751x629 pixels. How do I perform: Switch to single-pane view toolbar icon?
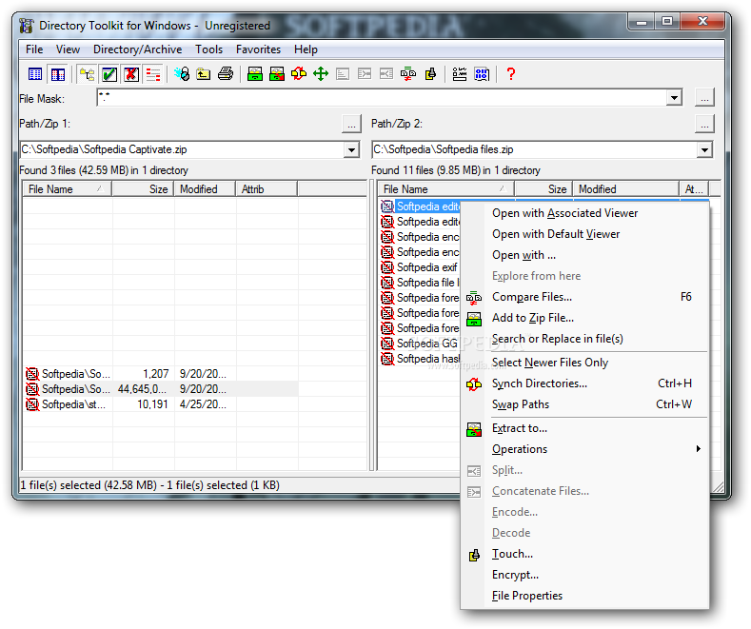[x=35, y=74]
